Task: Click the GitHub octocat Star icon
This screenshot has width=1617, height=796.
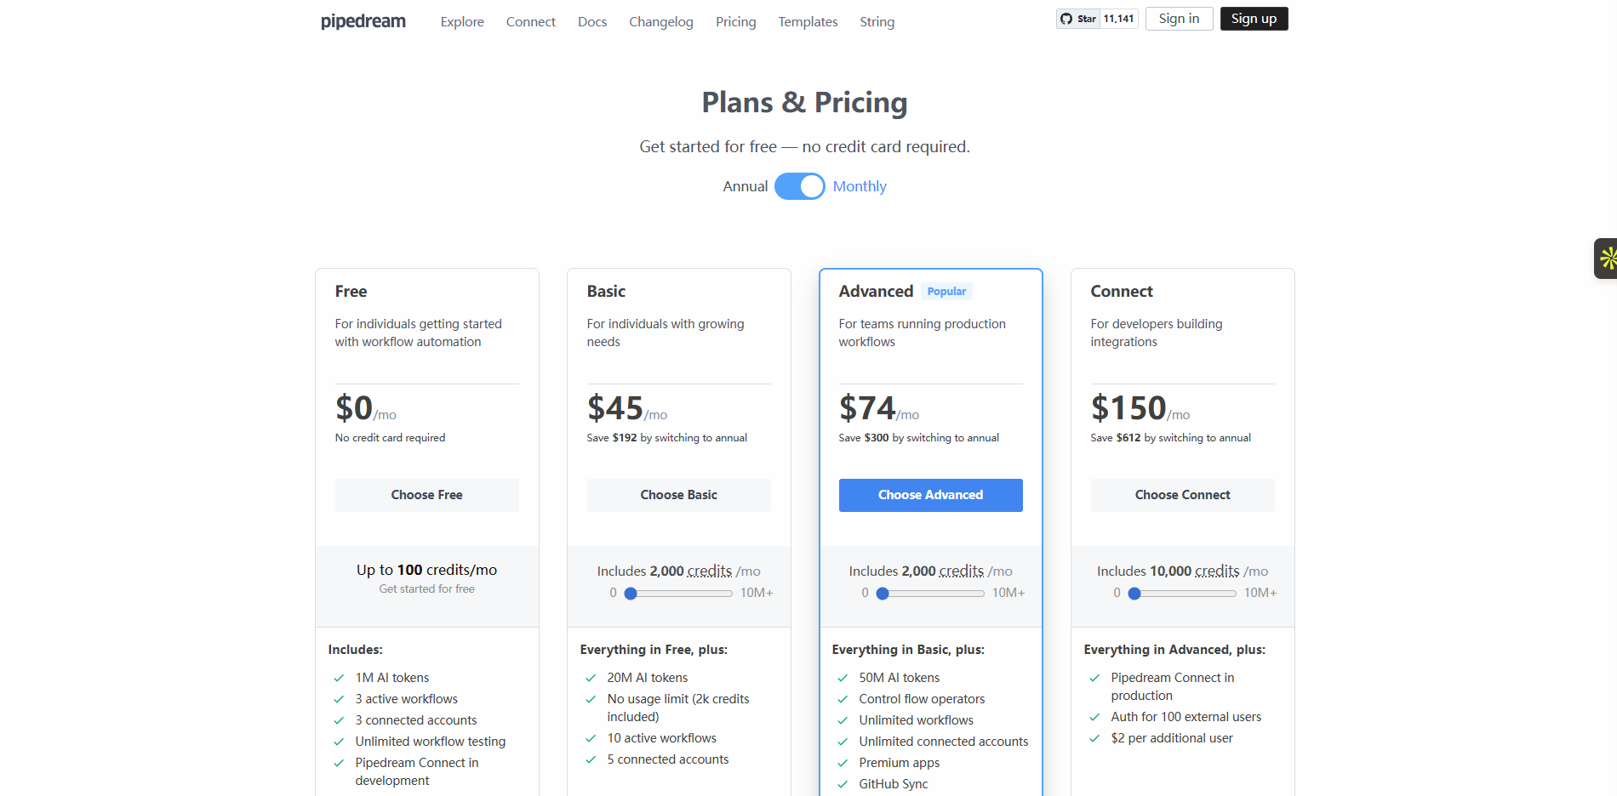Action: (1067, 18)
